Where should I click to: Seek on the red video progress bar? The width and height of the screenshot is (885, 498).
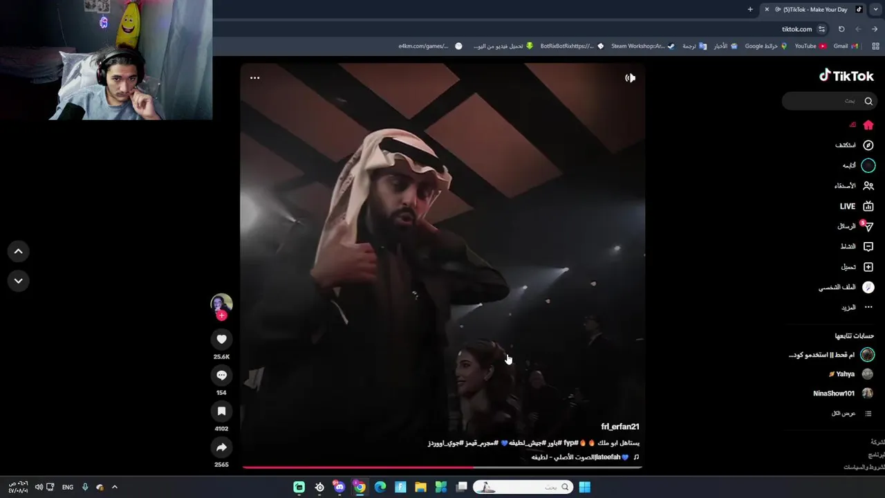442,468
